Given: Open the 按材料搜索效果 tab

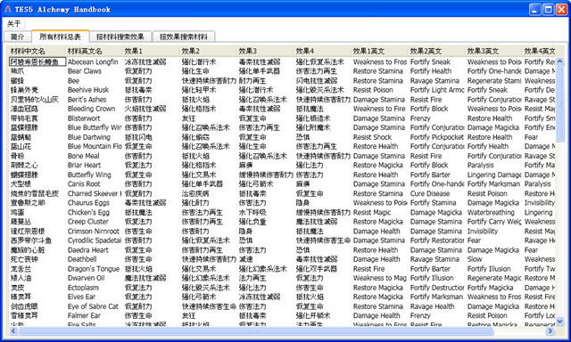Looking at the screenshot, I should [x=120, y=37].
